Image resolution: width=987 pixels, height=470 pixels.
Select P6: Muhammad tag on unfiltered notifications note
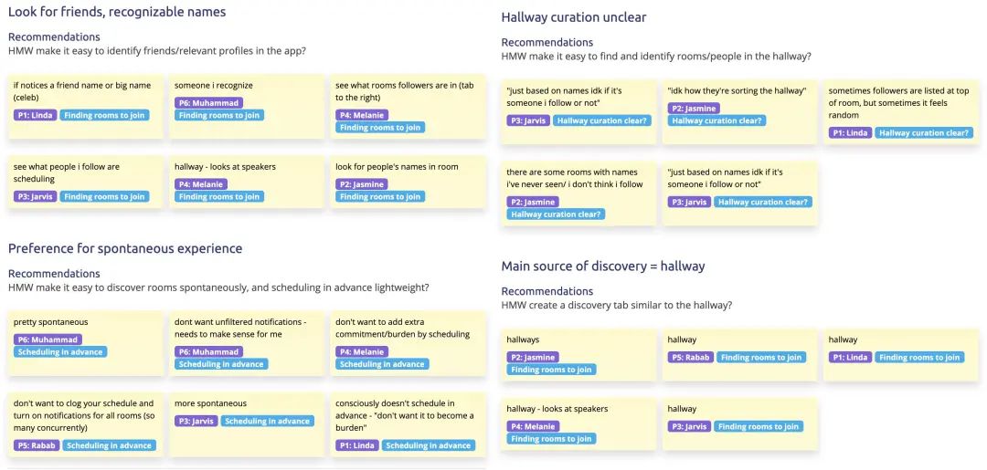(x=208, y=351)
